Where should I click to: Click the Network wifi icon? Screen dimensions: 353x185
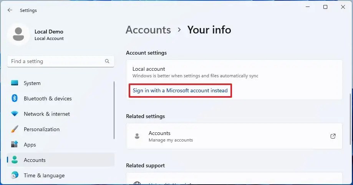(x=15, y=113)
